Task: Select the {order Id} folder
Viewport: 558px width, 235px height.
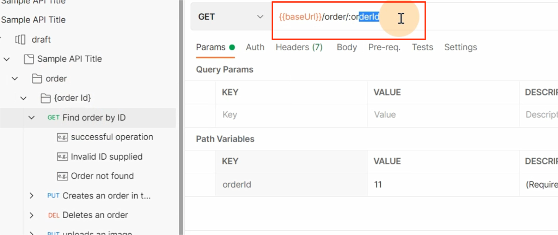Action: [x=73, y=98]
